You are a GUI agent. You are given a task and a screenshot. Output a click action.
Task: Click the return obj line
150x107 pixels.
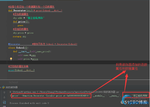[19, 37]
